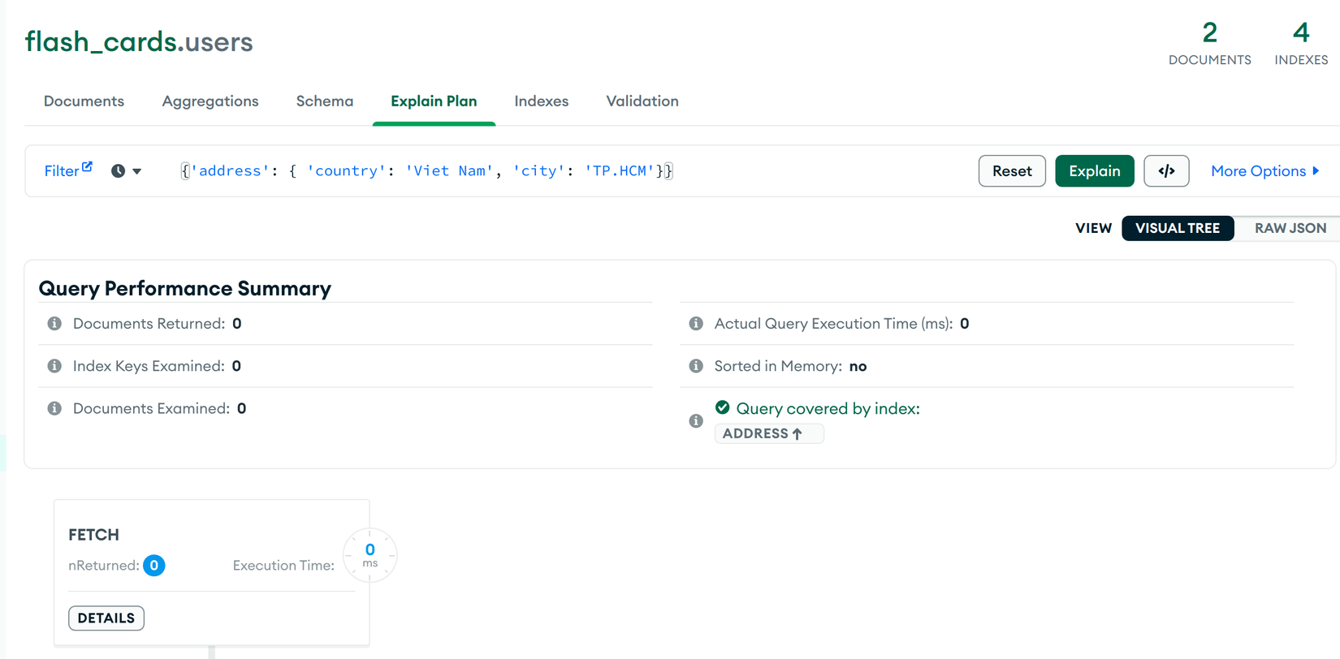The image size is (1340, 659).
Task: Reset the query filter
Action: (x=1012, y=171)
